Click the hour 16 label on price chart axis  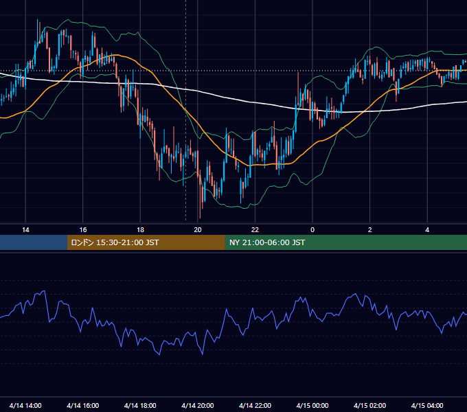pos(83,229)
